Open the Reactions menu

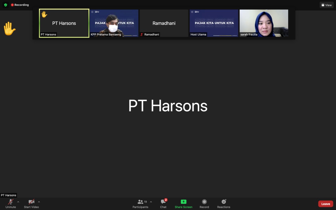pyautogui.click(x=224, y=204)
